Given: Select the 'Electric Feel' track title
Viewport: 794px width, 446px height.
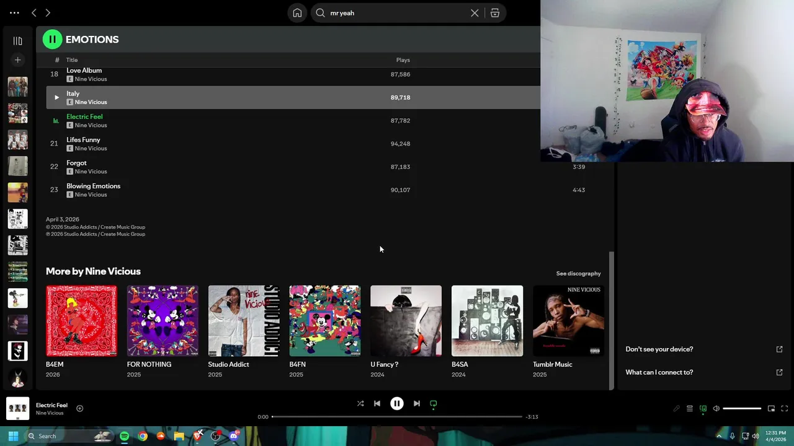Looking at the screenshot, I should [84, 116].
